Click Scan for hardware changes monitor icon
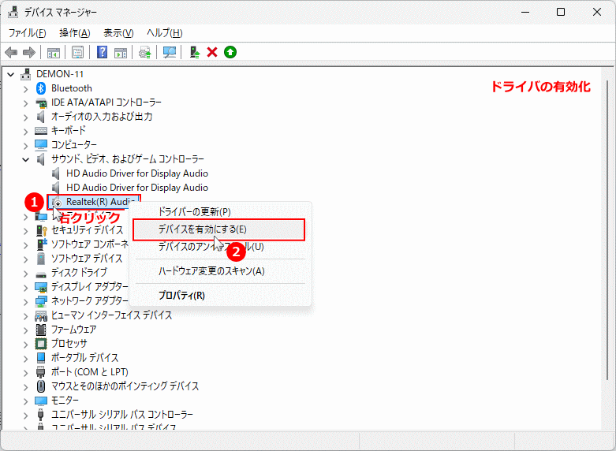Screen dimensions: 616x451 click(170, 52)
